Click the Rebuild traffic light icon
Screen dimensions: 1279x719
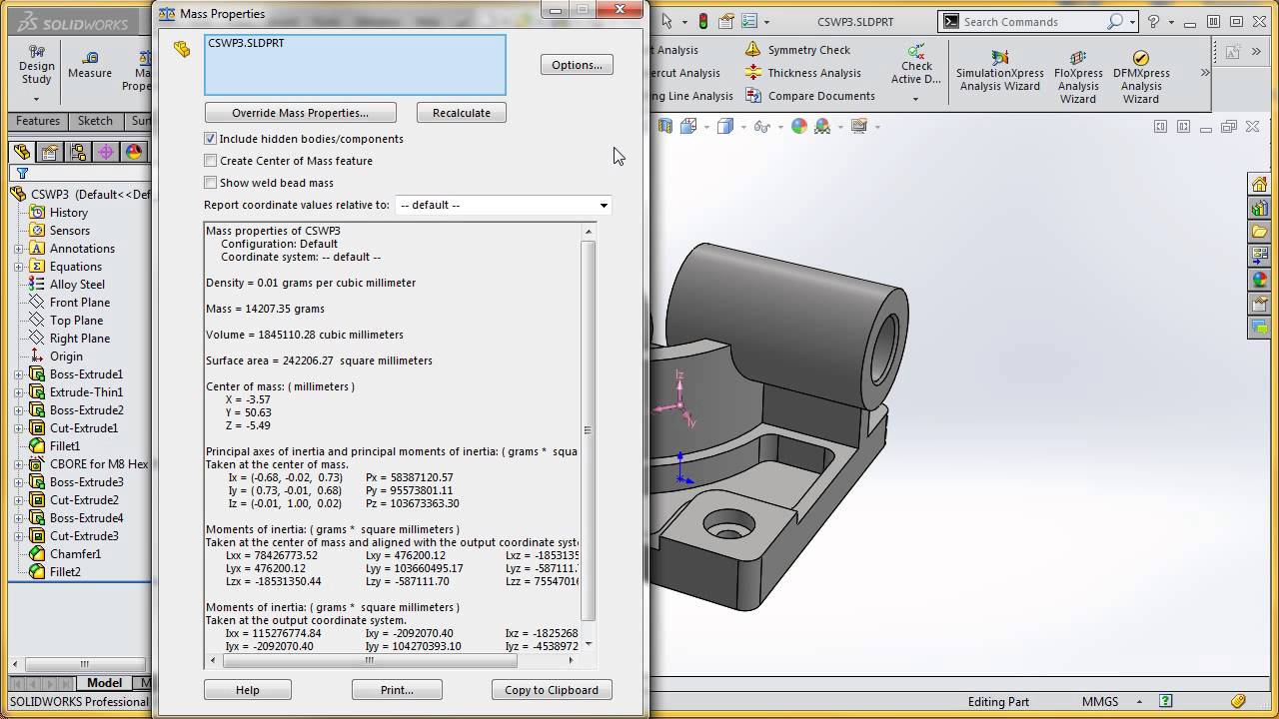pos(703,21)
